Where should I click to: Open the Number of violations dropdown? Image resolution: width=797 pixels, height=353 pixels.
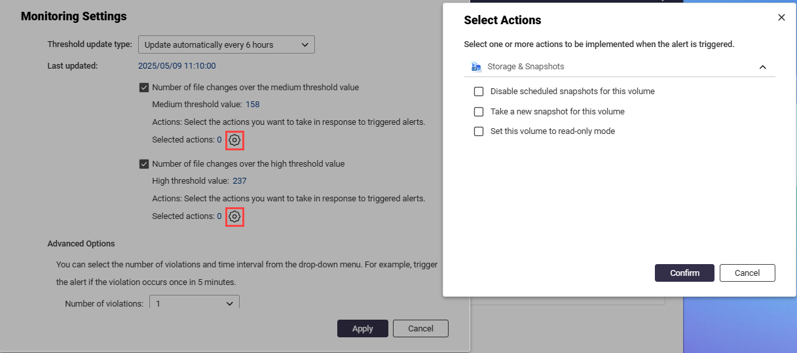[x=195, y=303]
